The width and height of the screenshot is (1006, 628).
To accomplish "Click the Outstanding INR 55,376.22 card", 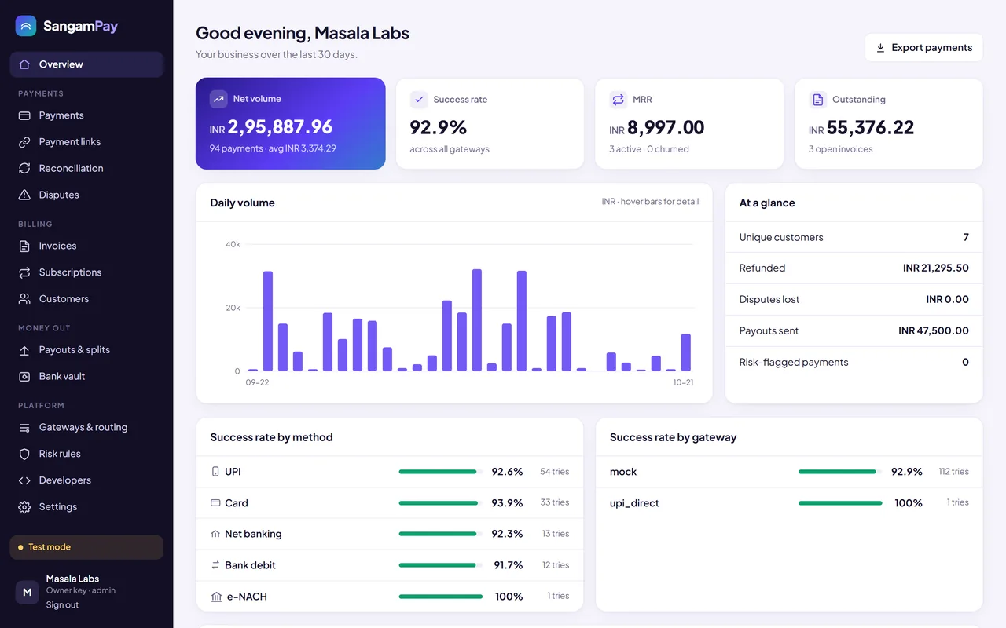I will coord(889,123).
